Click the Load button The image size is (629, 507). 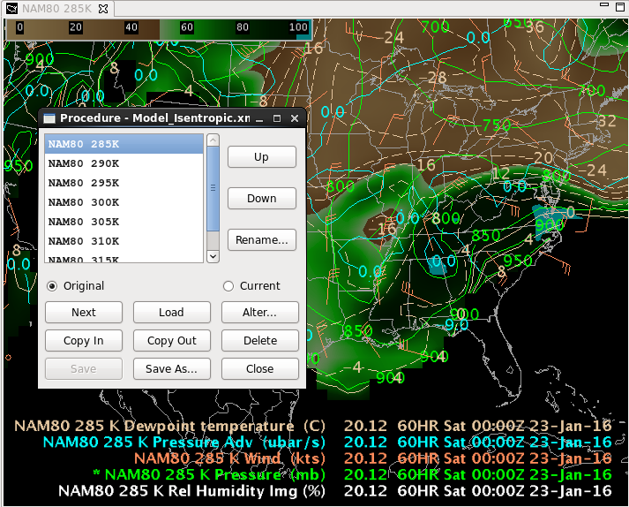(172, 312)
